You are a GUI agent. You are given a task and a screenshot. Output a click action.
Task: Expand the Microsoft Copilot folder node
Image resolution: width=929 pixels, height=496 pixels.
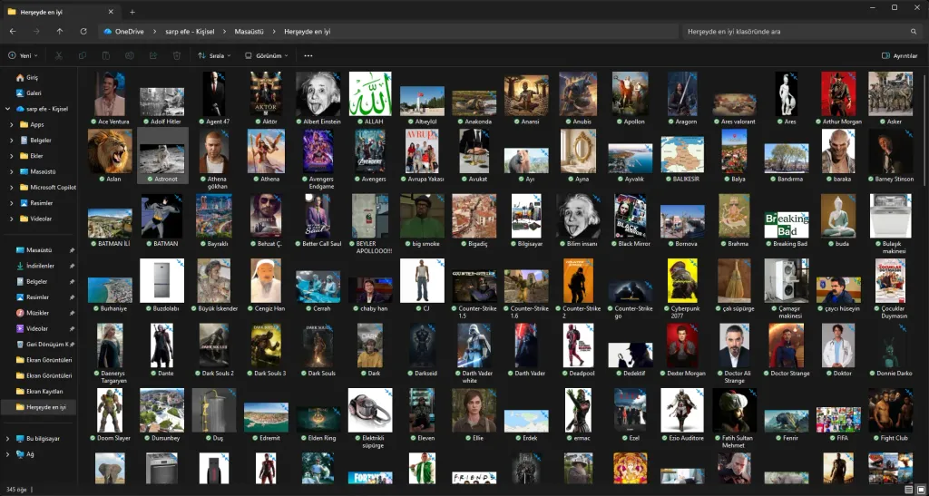click(x=11, y=187)
